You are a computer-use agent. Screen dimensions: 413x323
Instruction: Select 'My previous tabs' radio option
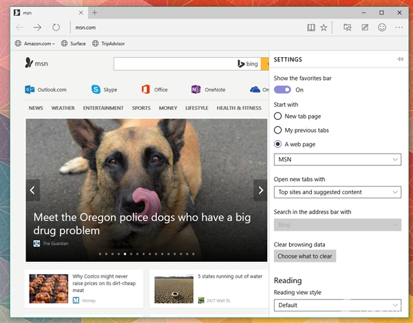278,130
